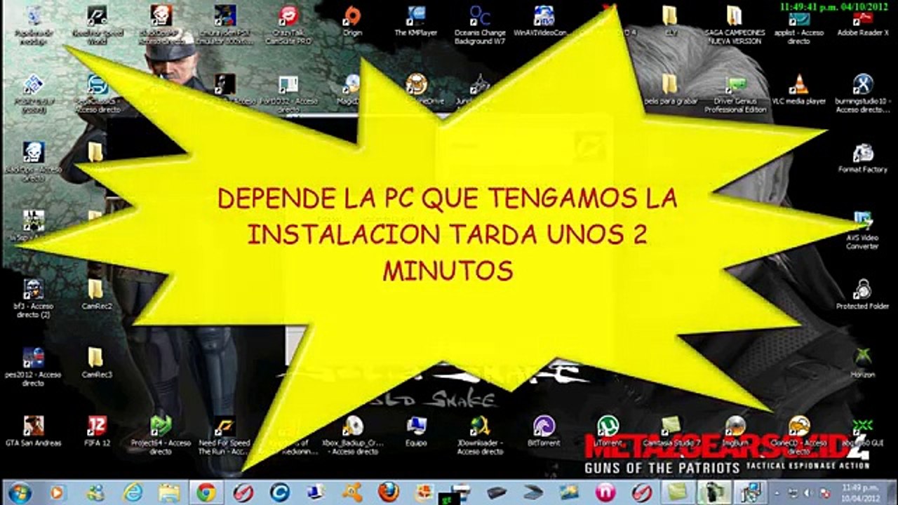
Task: Open Oceanis Change Background W7 shortcut
Action: coord(480,25)
